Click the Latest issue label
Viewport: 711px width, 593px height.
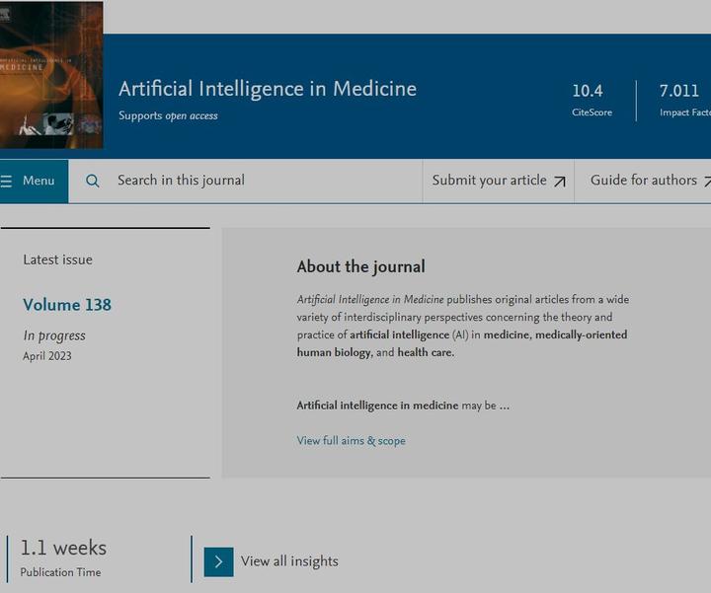[x=57, y=260]
